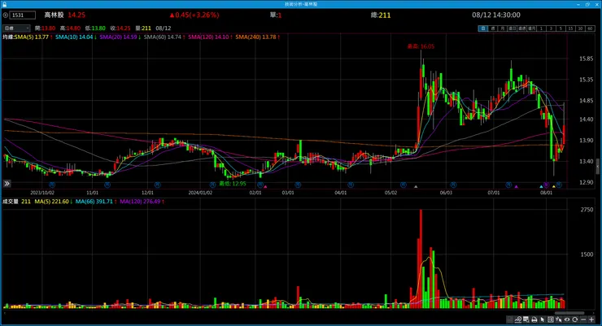Click the line drawing tool icon
Screen dimensions: 602x326
[518, 319]
